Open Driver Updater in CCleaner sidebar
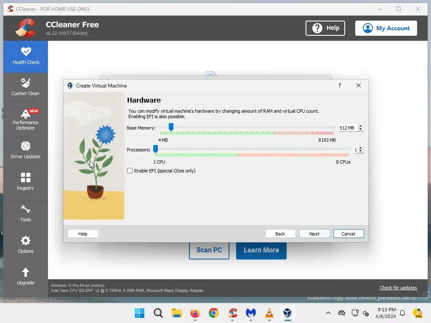431x323 pixels. [26, 151]
